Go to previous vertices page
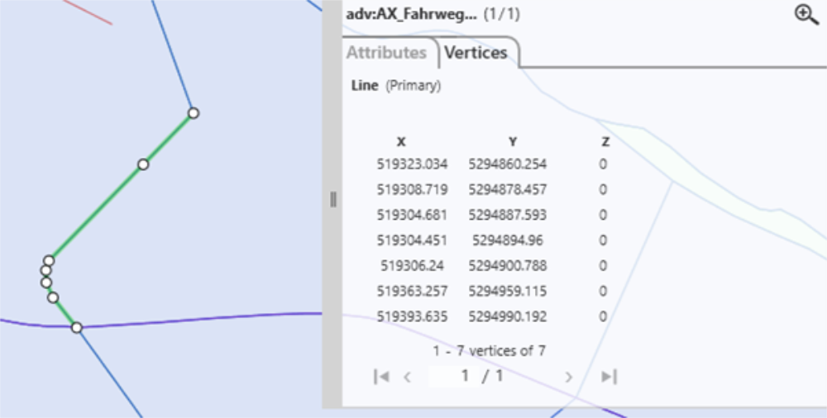The image size is (827, 418). 407,377
